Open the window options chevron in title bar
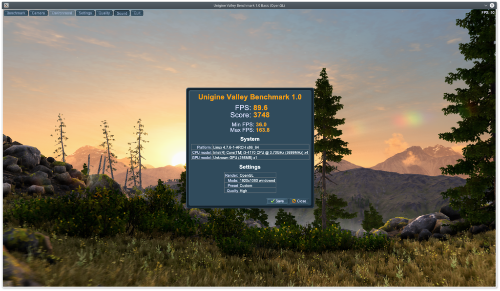500x291 pixels. pyautogui.click(x=486, y=5)
